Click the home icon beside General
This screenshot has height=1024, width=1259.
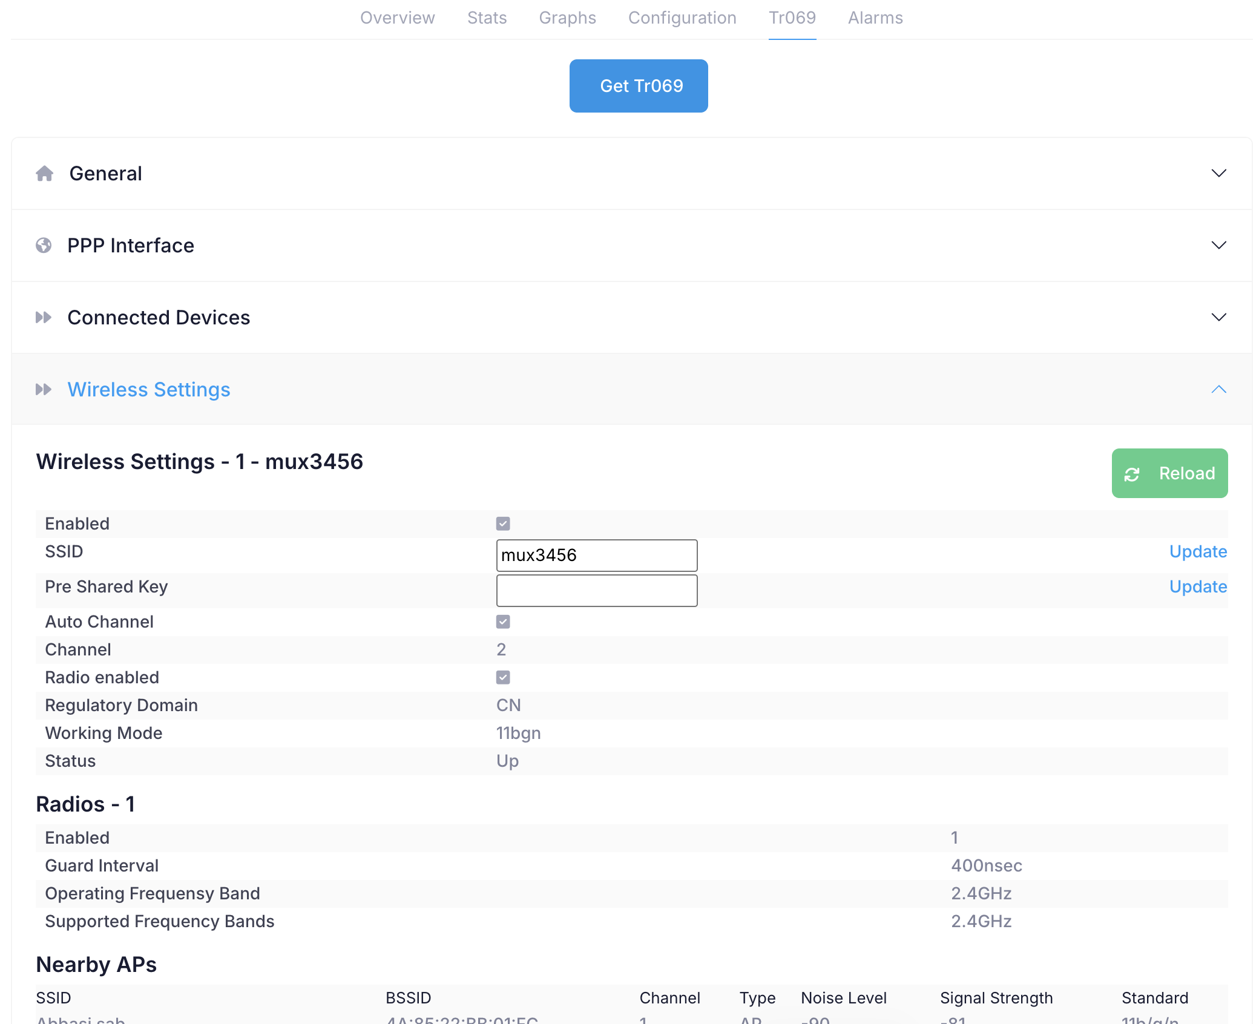pos(44,174)
